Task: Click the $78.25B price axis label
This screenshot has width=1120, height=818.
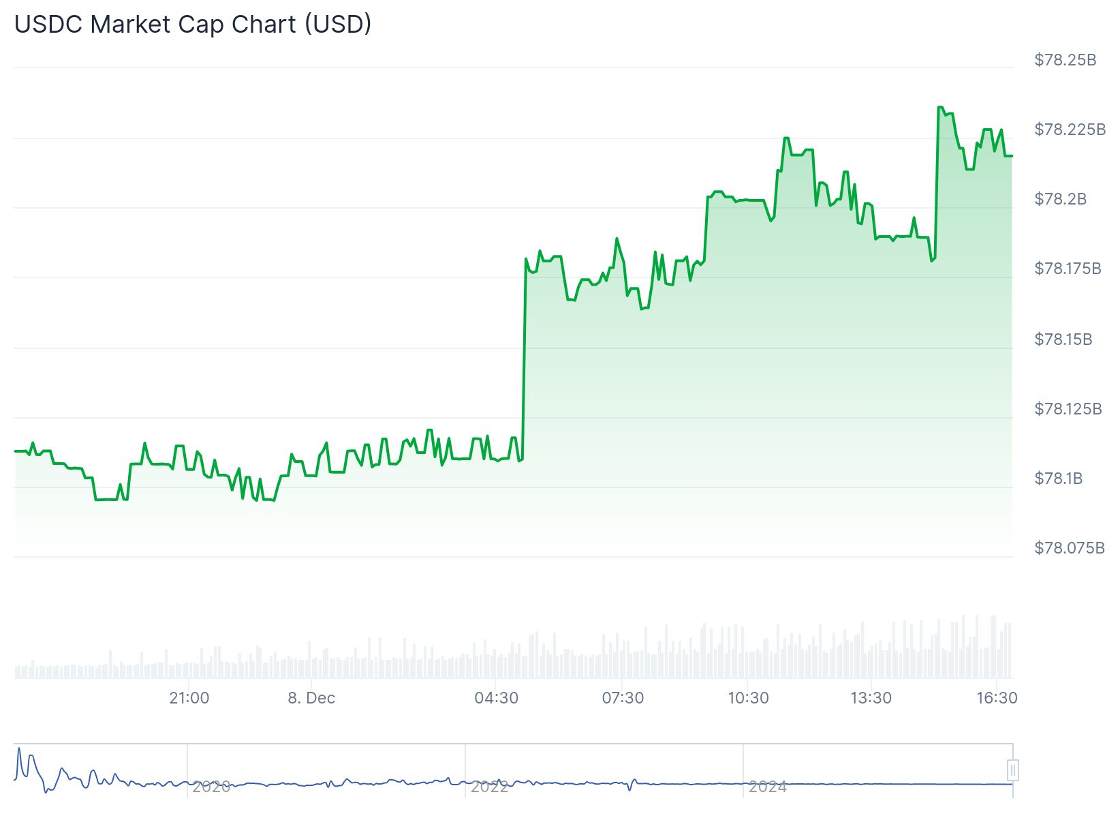Action: pos(1065,60)
